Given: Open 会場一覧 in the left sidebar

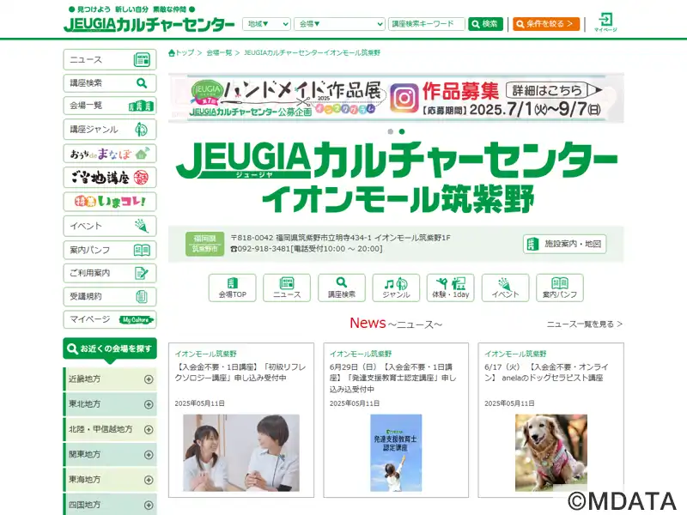Looking at the screenshot, I should [x=110, y=106].
